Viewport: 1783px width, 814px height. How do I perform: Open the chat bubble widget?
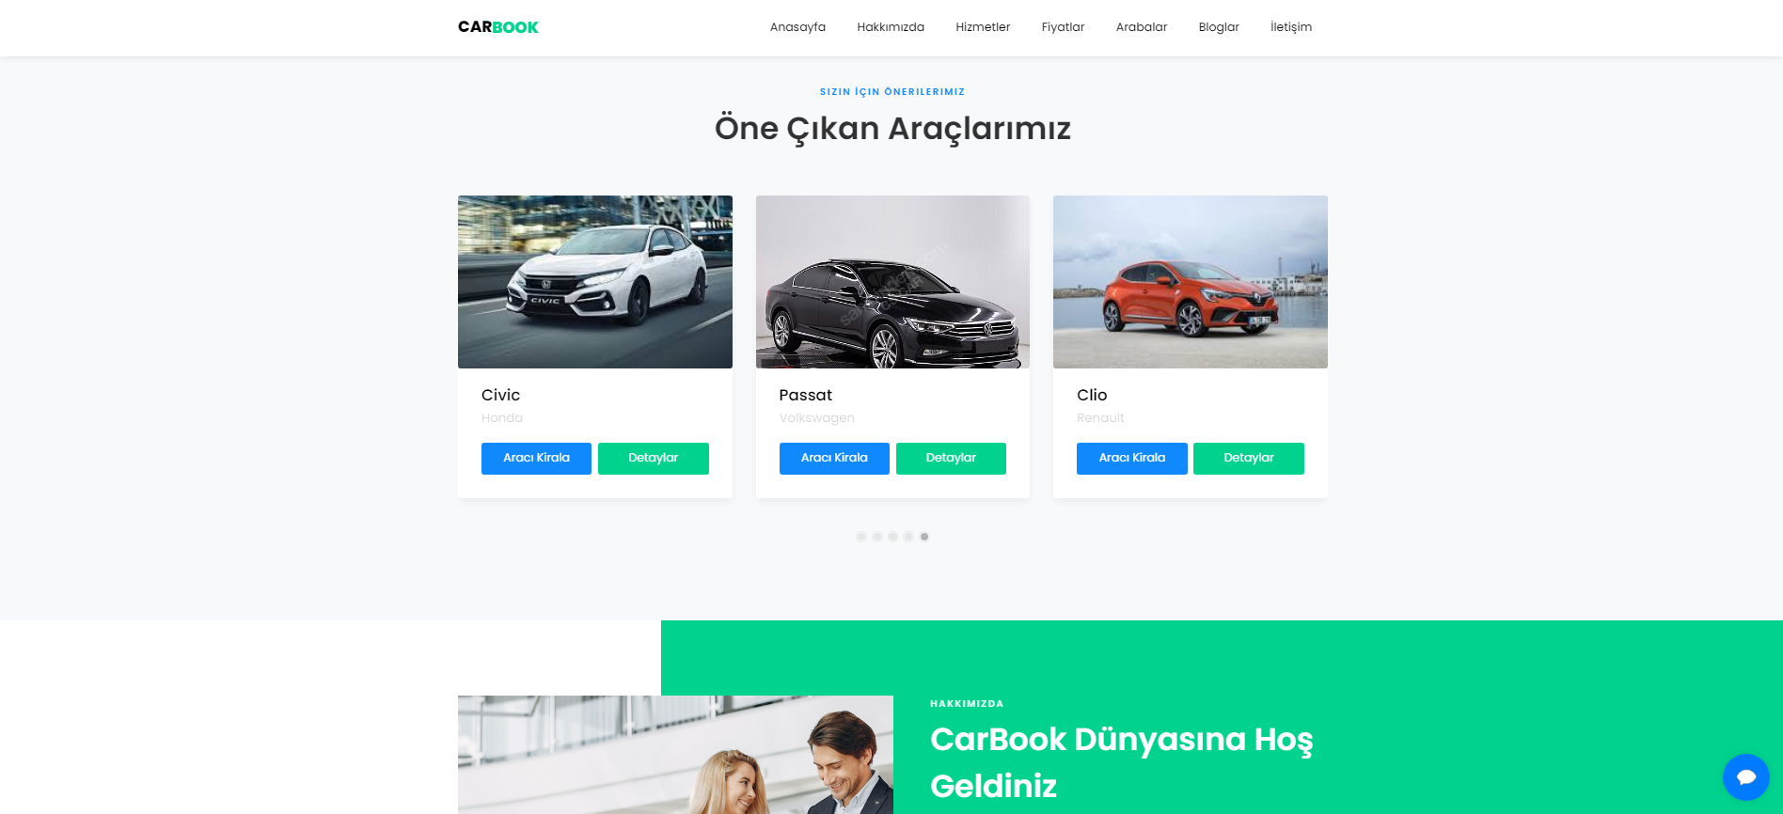point(1745,777)
